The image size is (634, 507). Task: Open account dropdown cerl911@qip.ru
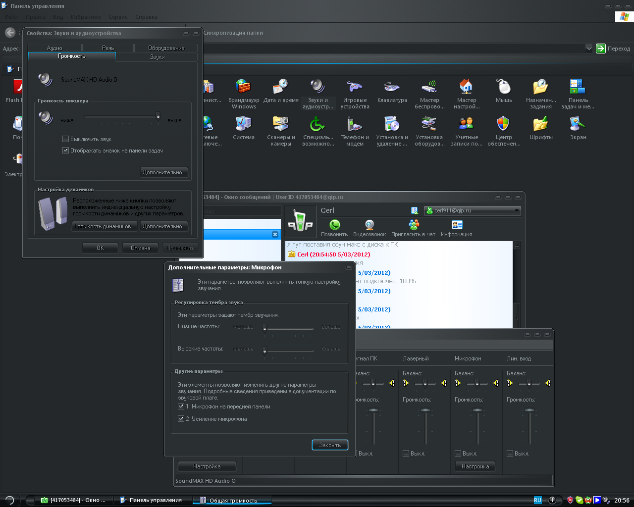[472, 210]
